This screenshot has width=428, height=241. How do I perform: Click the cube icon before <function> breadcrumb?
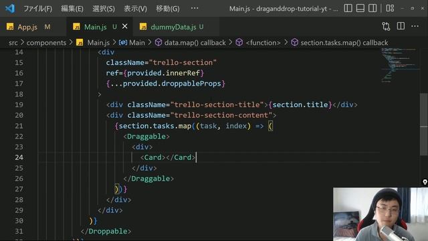(239, 42)
